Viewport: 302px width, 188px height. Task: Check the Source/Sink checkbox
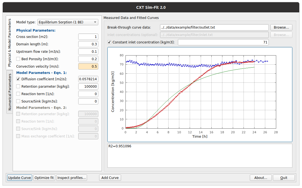pos(18,101)
